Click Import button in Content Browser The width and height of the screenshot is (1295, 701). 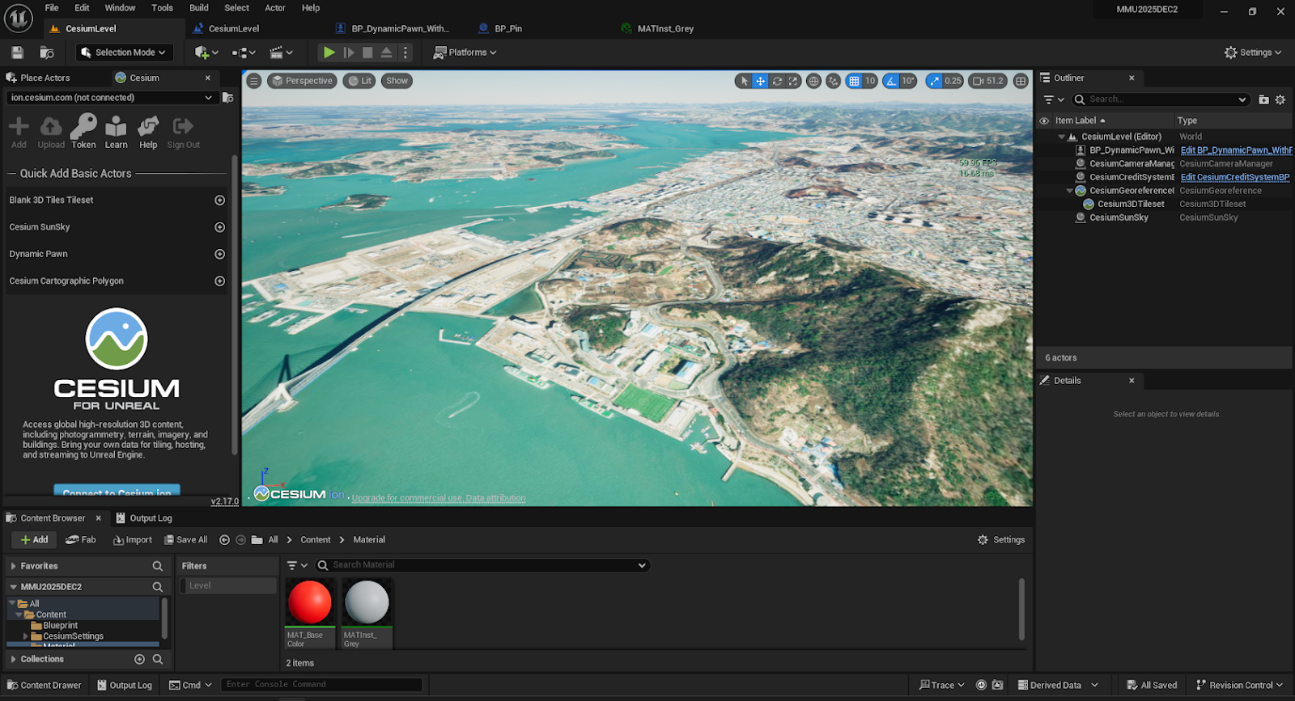pyautogui.click(x=133, y=540)
